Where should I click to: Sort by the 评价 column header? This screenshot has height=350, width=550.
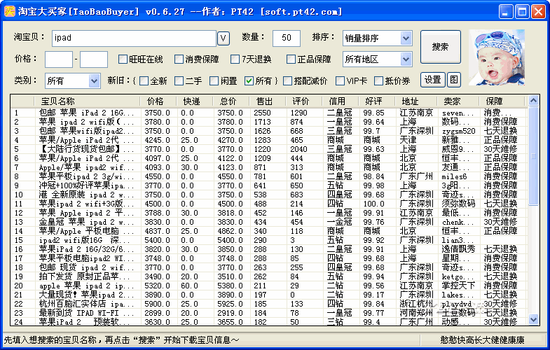point(304,101)
